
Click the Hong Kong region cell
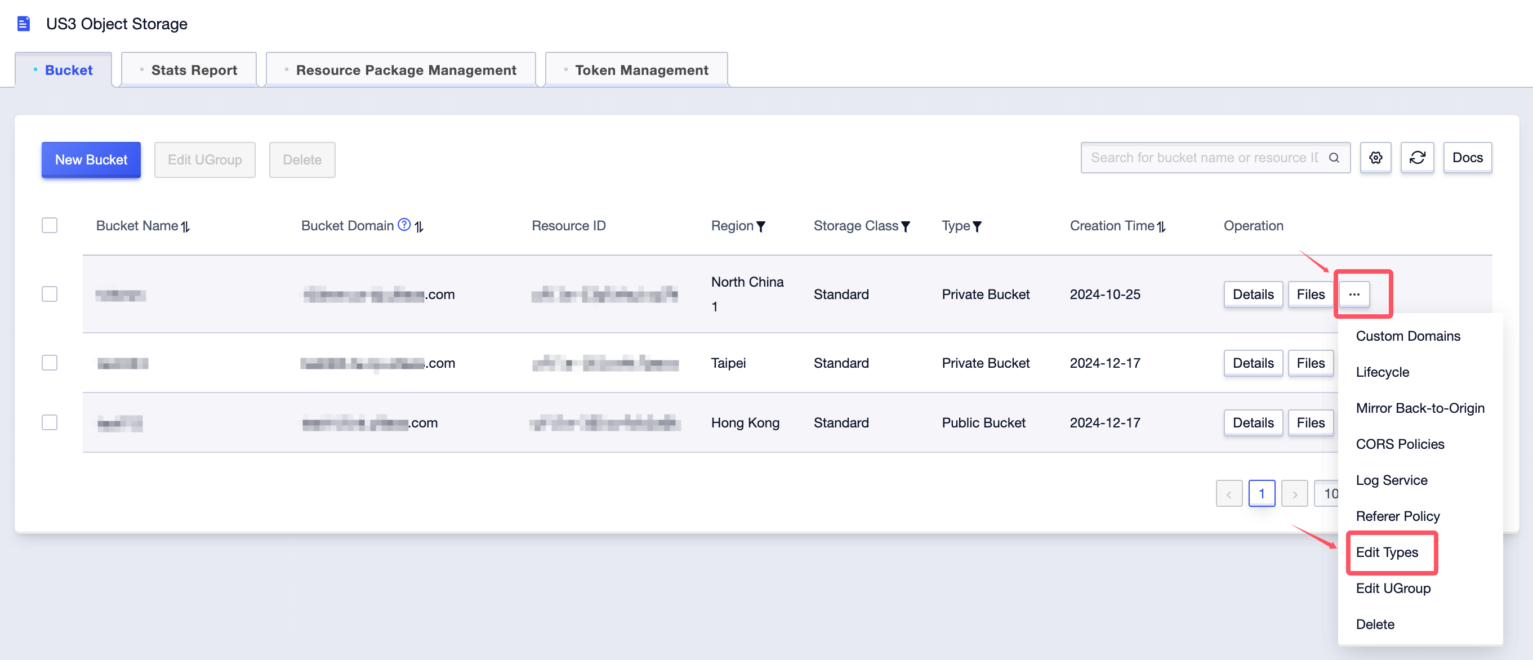pyautogui.click(x=745, y=423)
